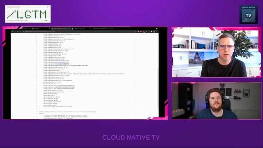Click the highlighted blue text in code listing
Screen dimensions: 263x148
point(63,64)
